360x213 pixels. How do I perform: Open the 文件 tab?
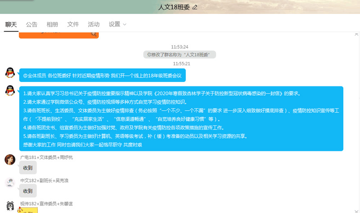point(73,24)
